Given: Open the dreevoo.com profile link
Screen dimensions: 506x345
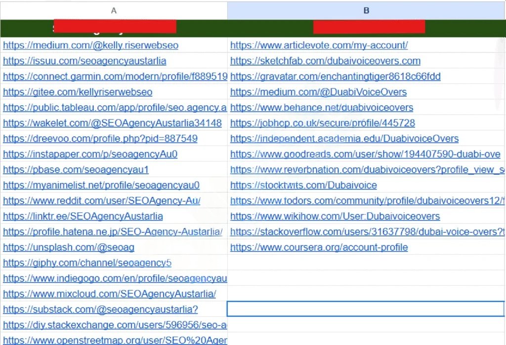Looking at the screenshot, I should [100, 138].
